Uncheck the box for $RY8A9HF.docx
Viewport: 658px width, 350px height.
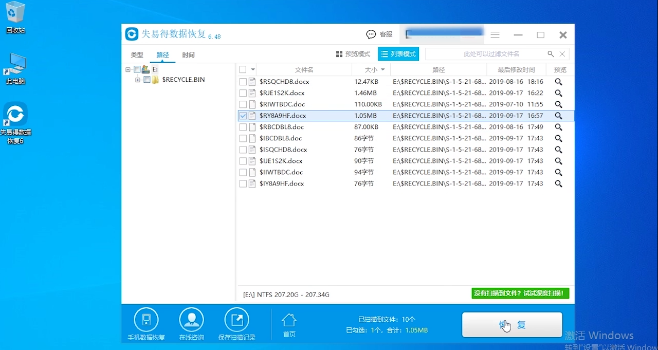point(243,116)
